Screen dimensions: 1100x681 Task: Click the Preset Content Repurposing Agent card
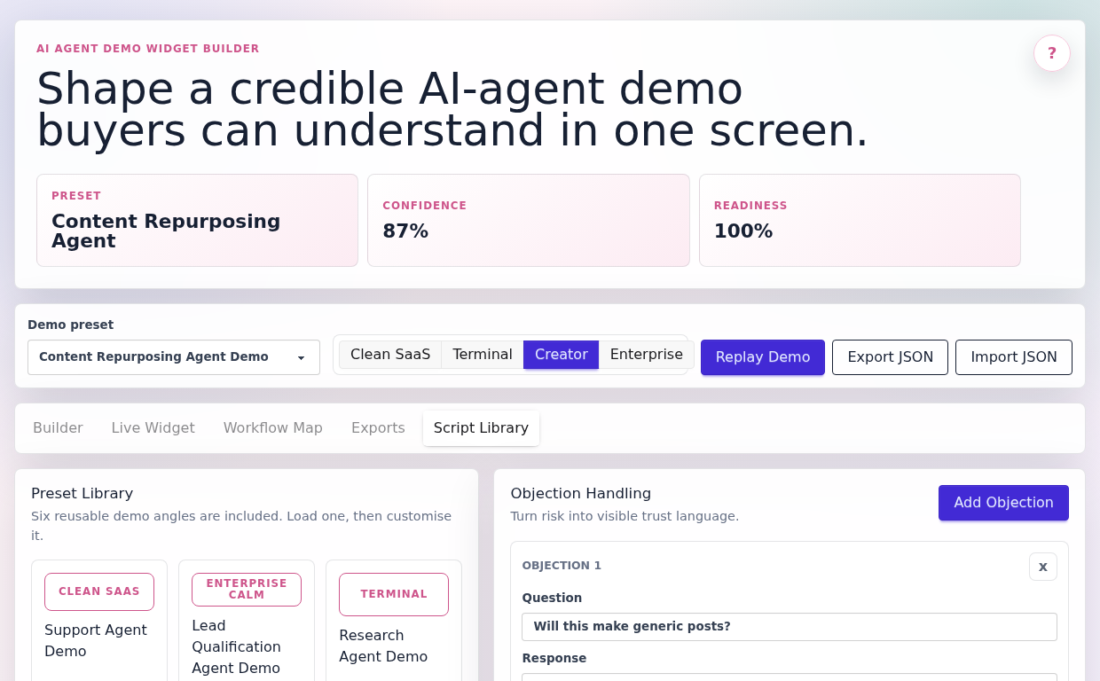pos(197,220)
